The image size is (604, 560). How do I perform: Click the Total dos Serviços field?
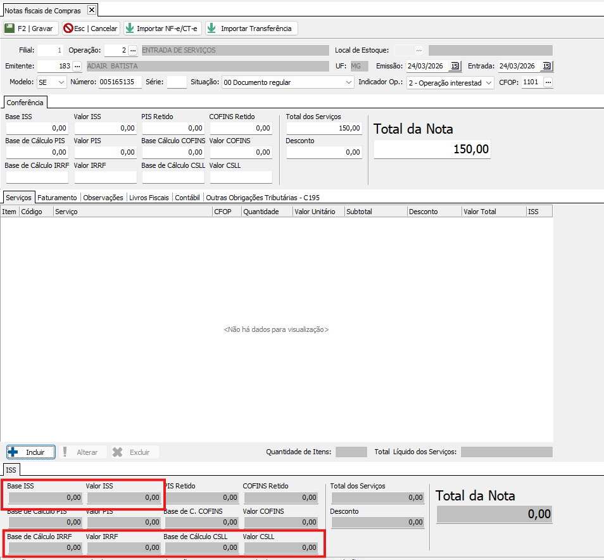[324, 128]
